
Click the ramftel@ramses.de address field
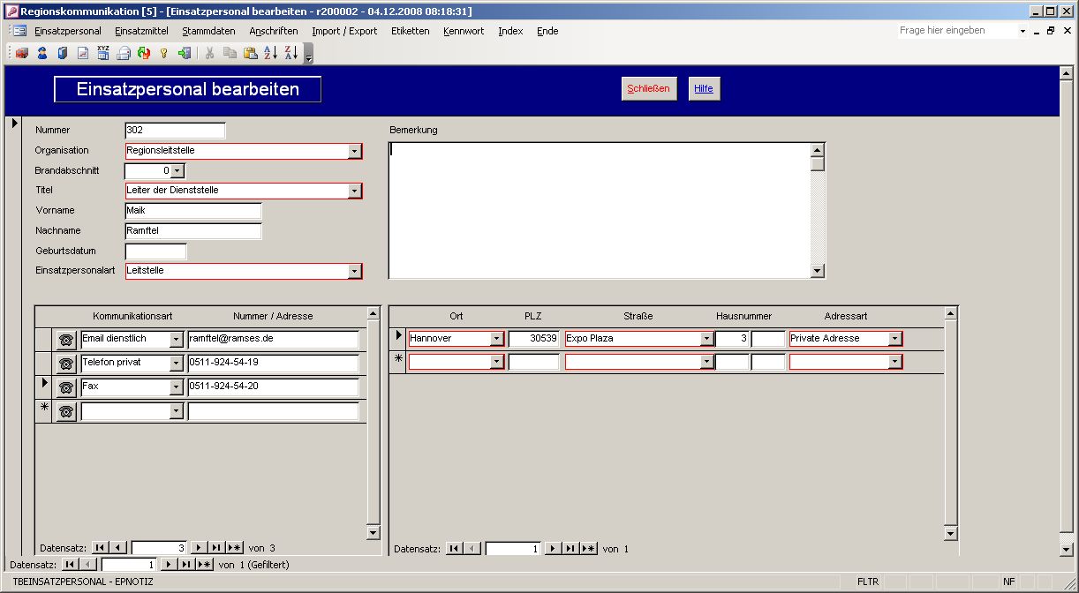point(273,340)
